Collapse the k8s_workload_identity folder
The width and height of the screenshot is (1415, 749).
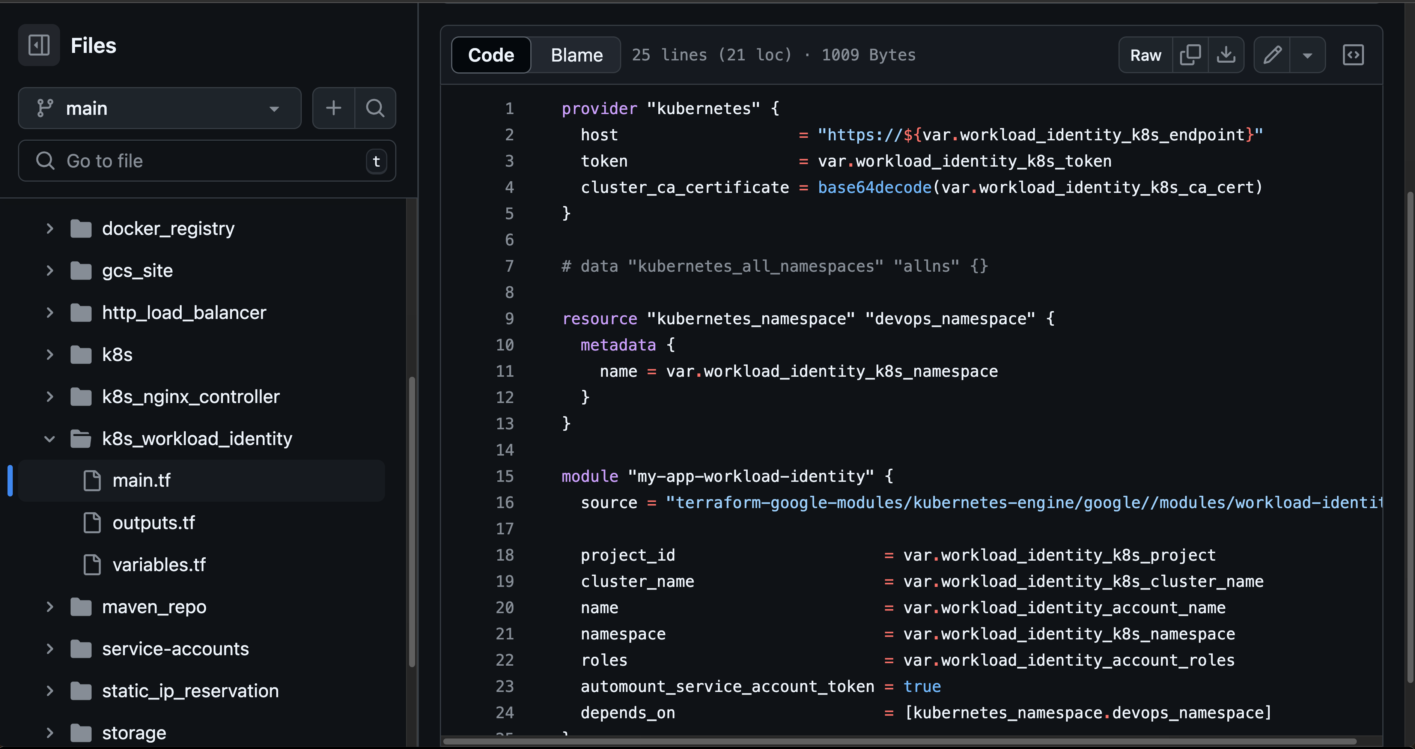50,438
